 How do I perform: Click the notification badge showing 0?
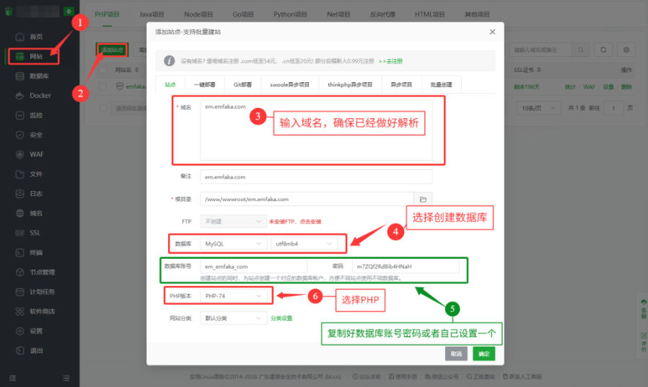[69, 11]
